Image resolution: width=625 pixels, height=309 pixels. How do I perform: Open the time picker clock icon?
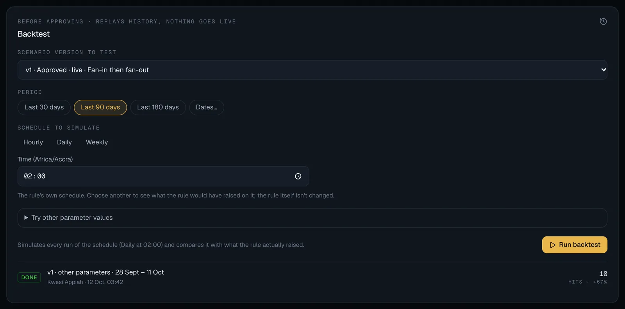pyautogui.click(x=298, y=176)
